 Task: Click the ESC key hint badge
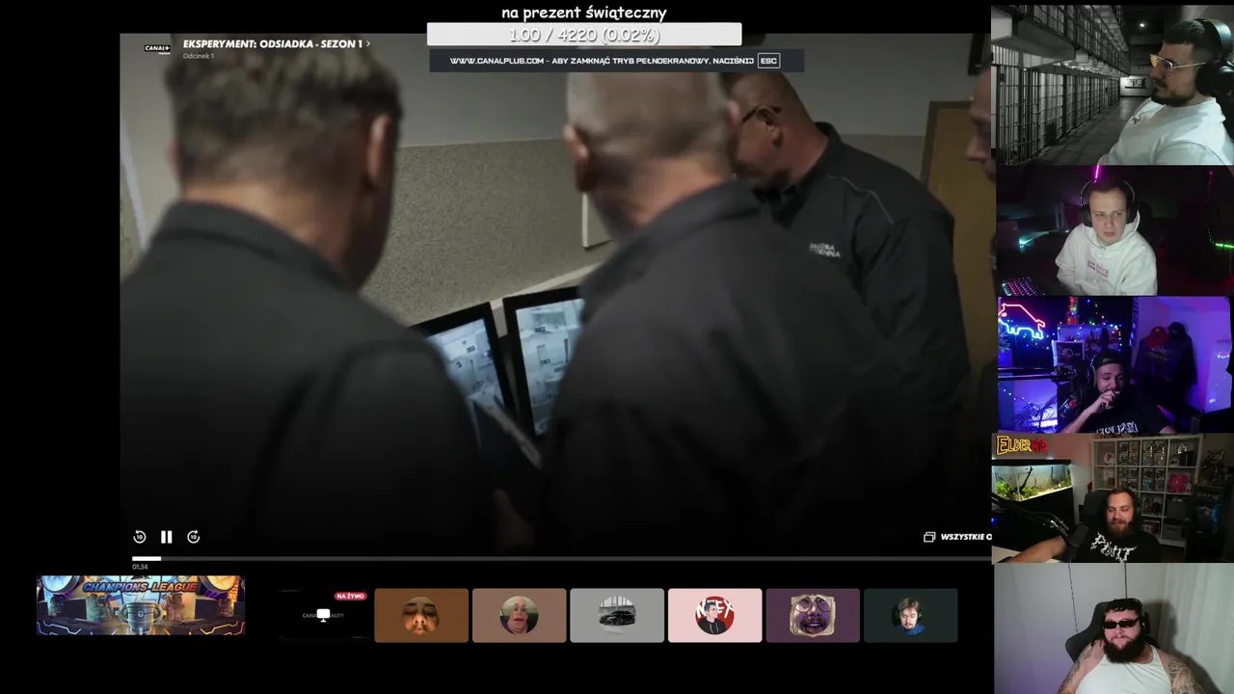point(768,61)
